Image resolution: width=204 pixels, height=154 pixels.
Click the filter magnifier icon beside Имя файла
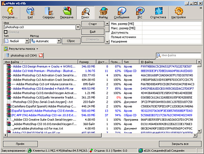pos(159,55)
